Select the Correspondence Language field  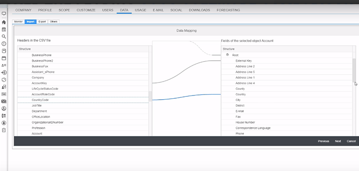coord(287,128)
